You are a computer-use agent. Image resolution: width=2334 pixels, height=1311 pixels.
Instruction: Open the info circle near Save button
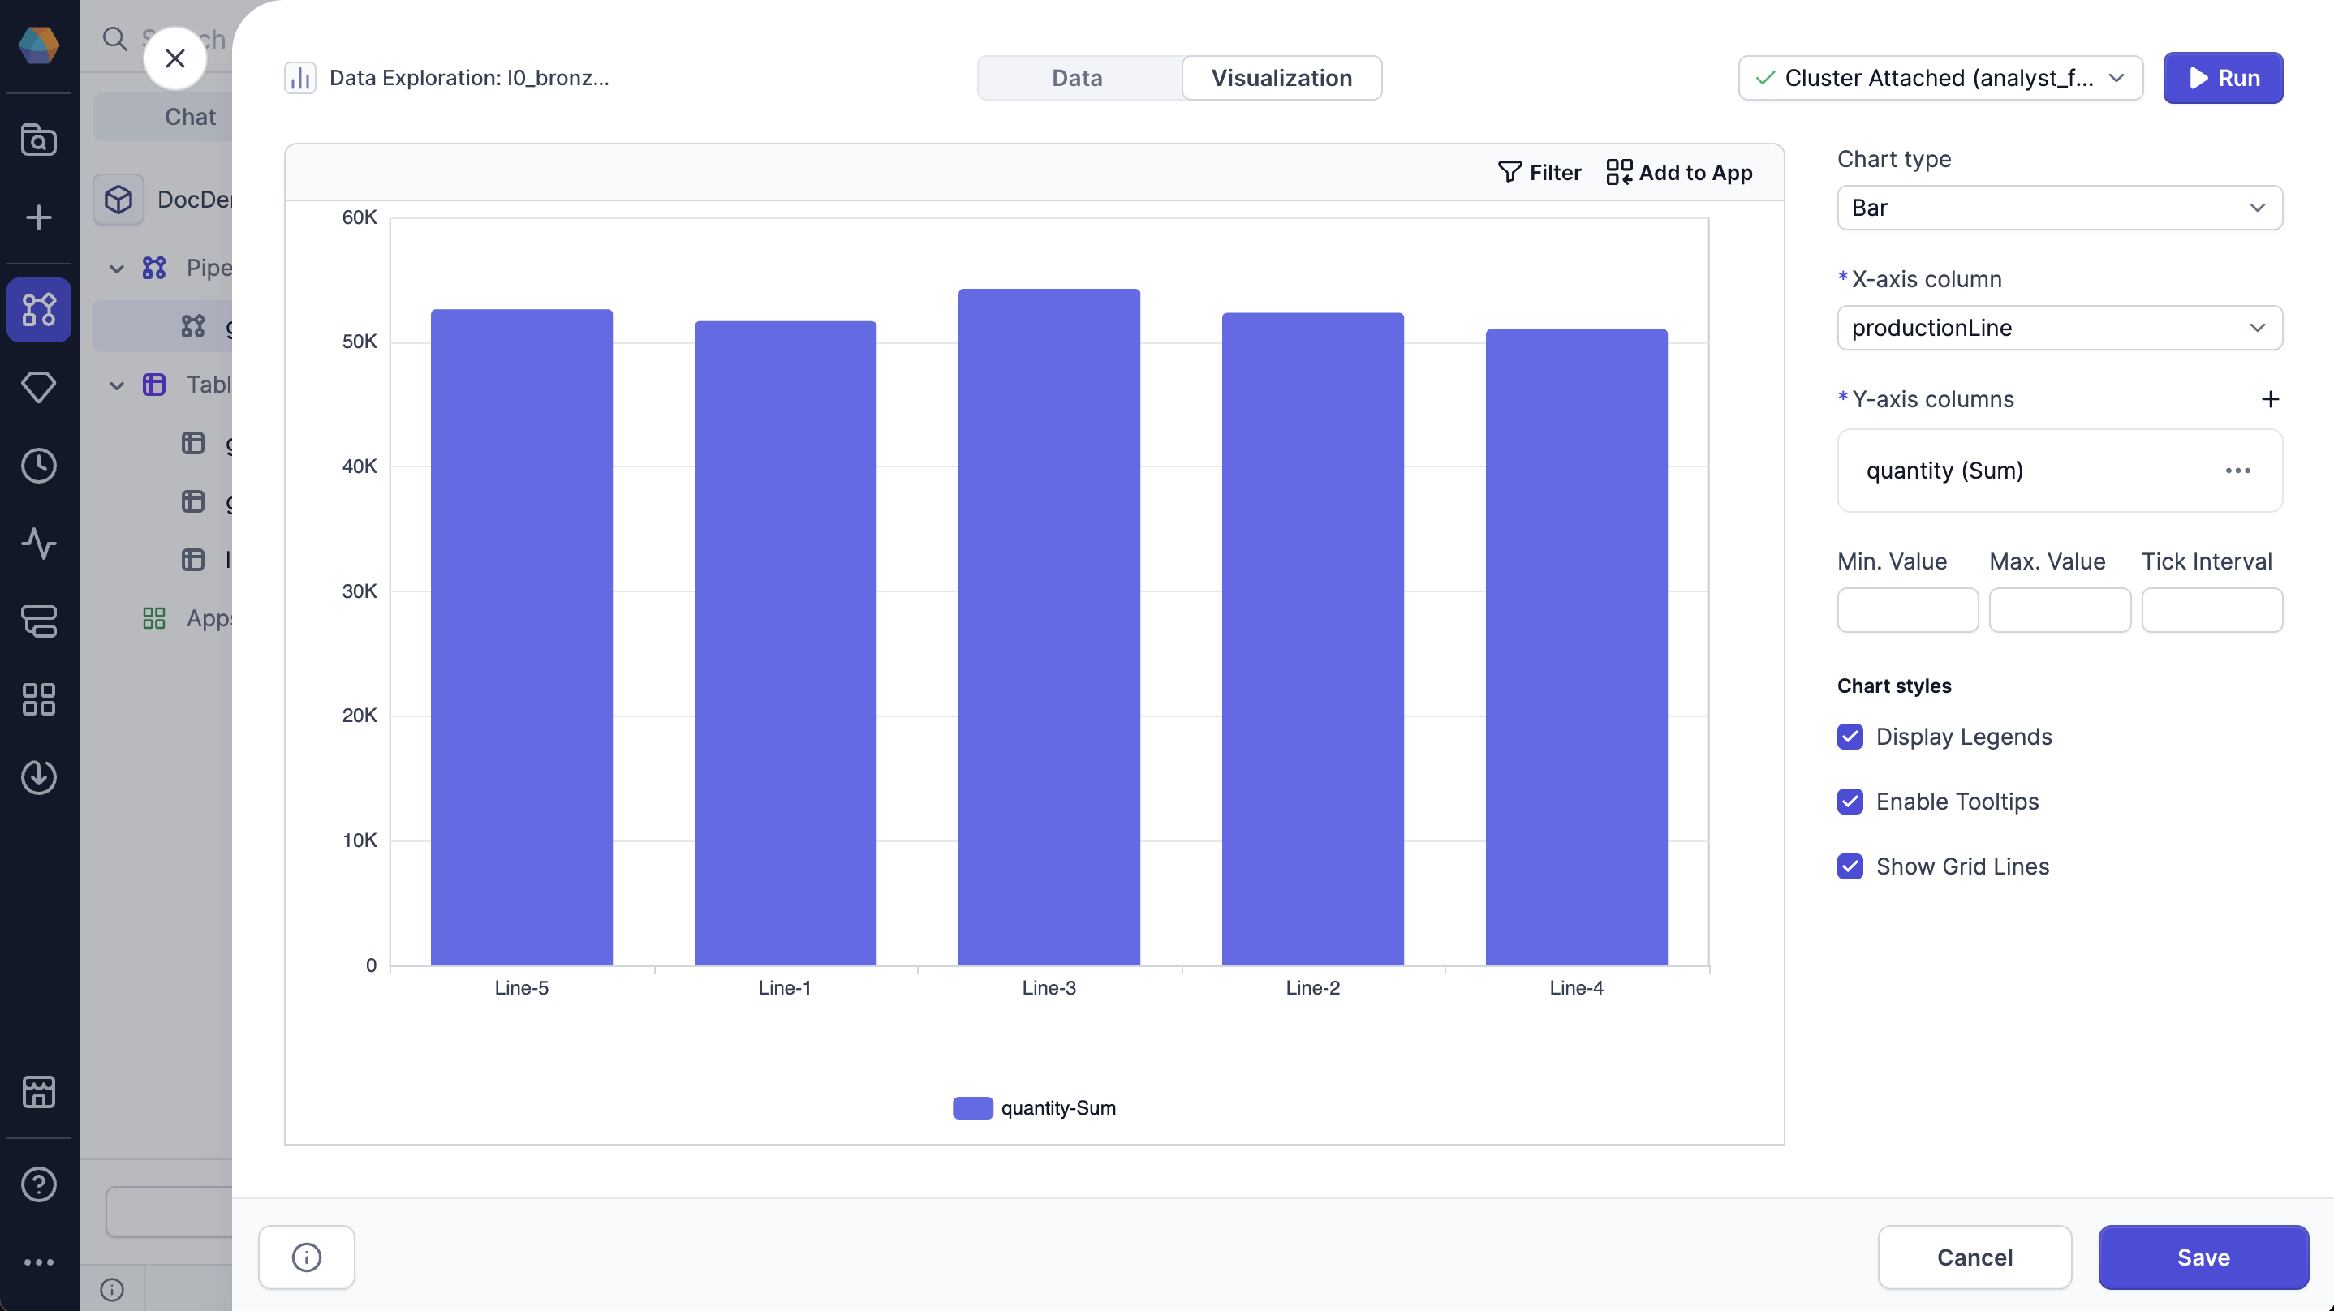(x=305, y=1257)
